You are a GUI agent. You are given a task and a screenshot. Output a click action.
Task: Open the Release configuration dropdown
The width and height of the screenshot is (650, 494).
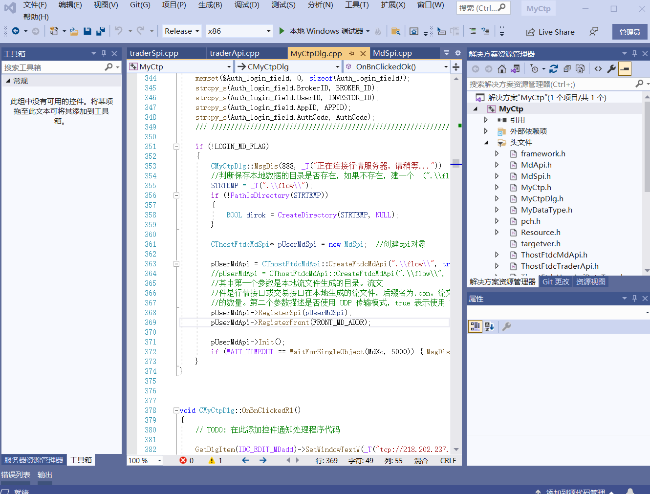click(x=181, y=31)
